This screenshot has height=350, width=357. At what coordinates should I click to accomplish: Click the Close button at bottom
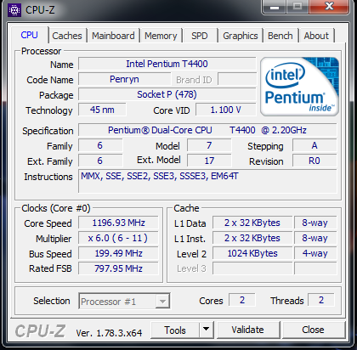pos(314,330)
